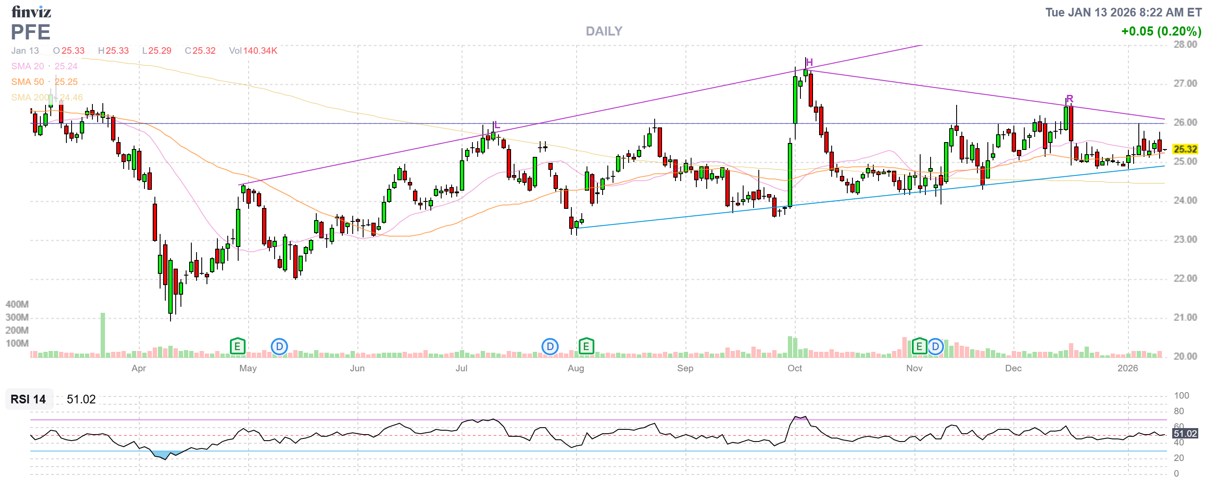This screenshot has height=487, width=1213.
Task: Click the 51.02 RSI value tag
Action: pyautogui.click(x=1185, y=433)
